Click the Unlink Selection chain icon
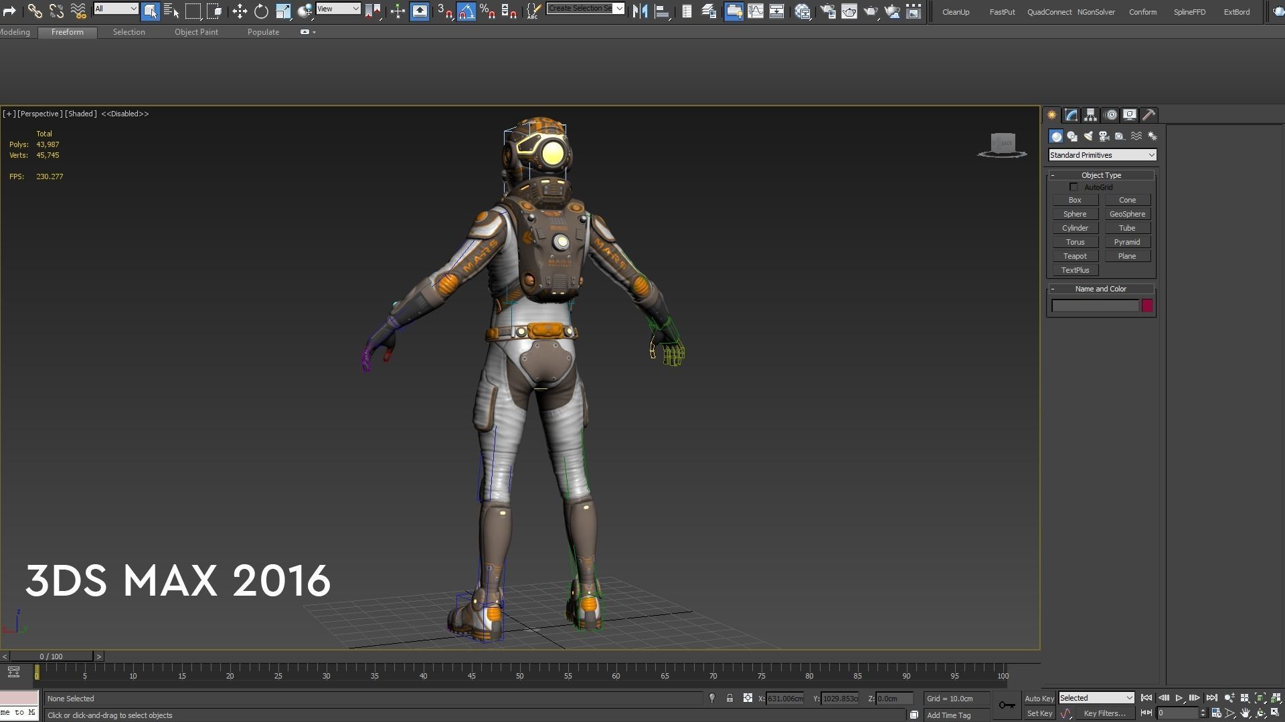This screenshot has height=722, width=1285. (x=56, y=11)
